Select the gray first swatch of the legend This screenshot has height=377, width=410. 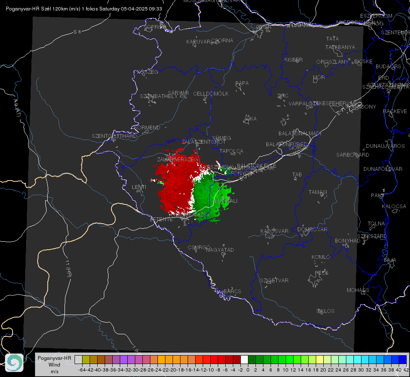click(78, 360)
